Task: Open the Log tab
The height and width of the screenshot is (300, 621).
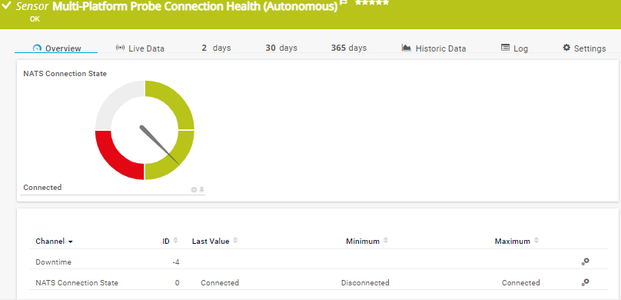Action: pyautogui.click(x=514, y=48)
